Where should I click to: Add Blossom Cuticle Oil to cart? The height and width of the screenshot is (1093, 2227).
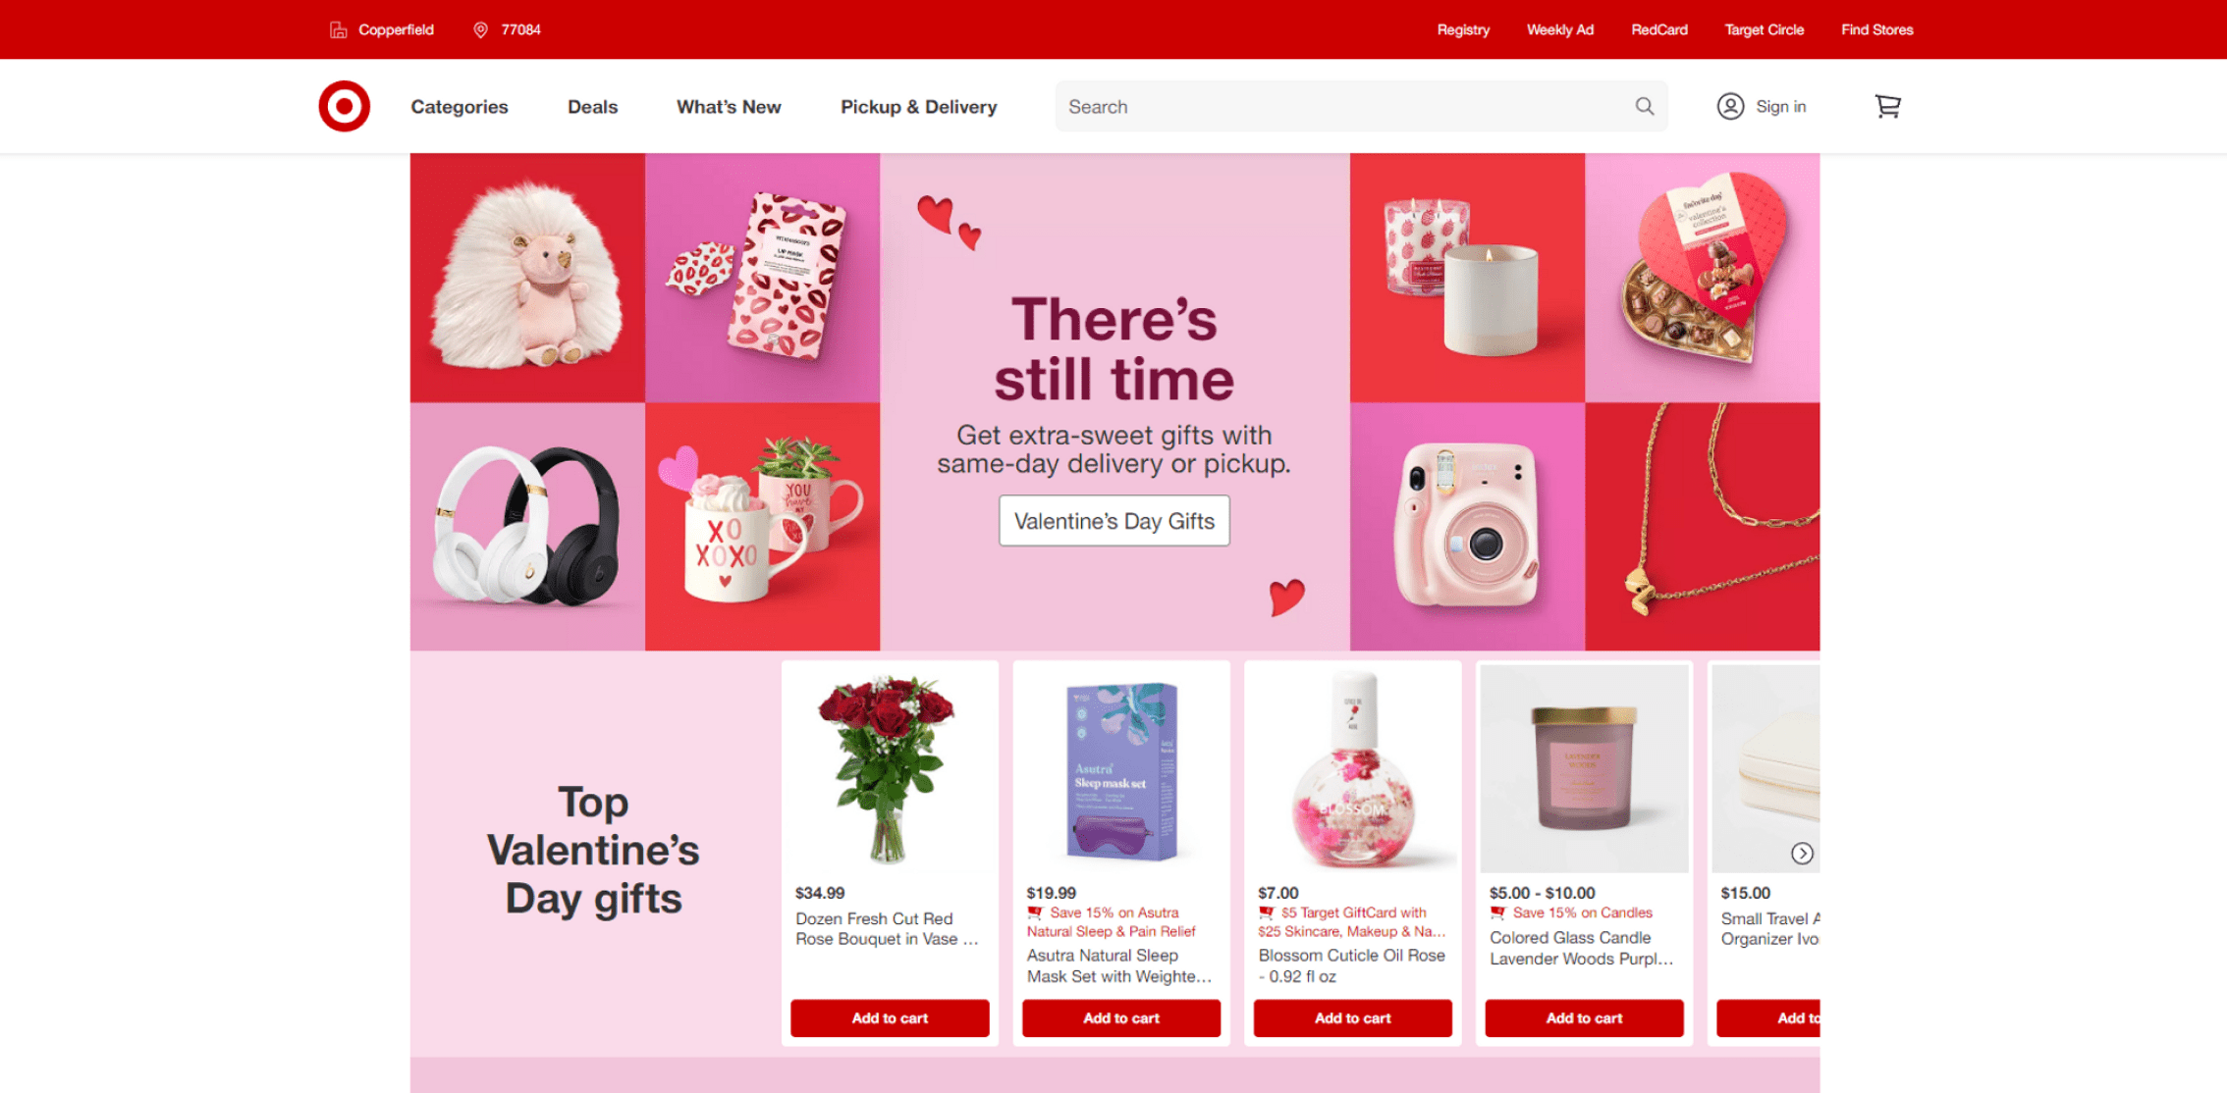click(x=1352, y=1017)
